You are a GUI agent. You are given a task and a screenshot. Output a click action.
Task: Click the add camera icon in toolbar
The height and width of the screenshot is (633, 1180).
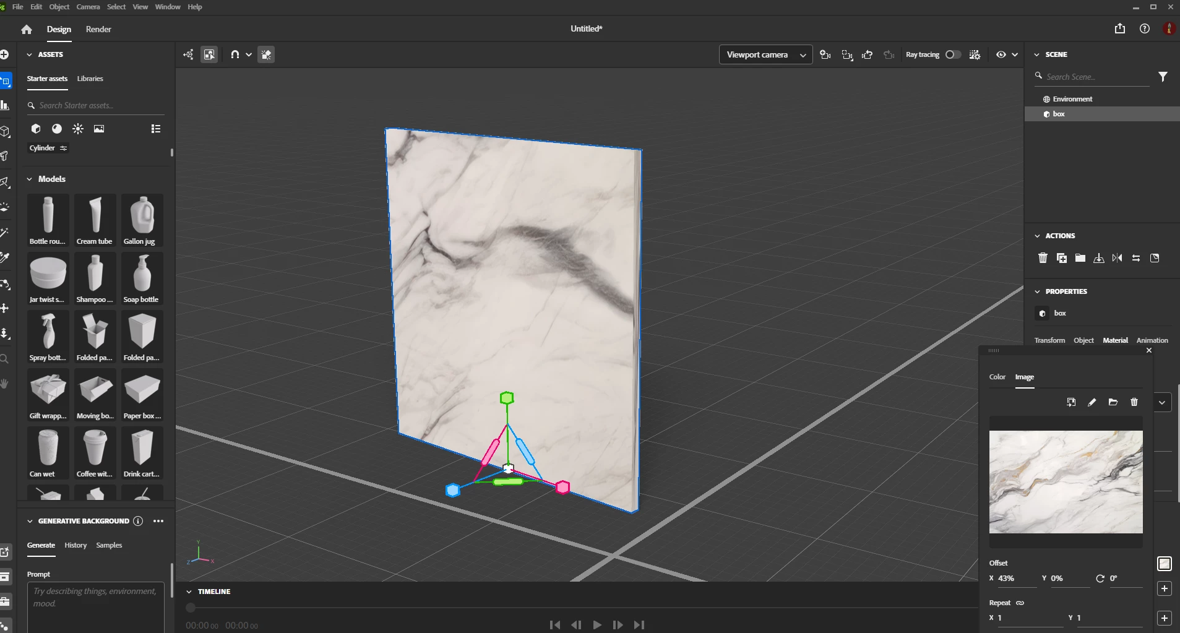pyautogui.click(x=825, y=54)
